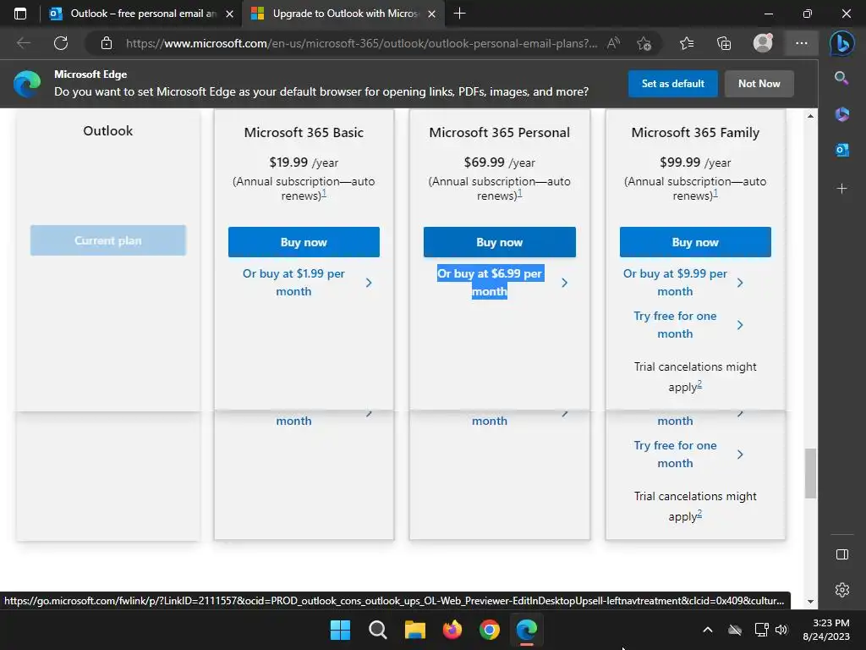Viewport: 866px width, 650px height.
Task: Open the volume speaker tray icon
Action: 781,630
